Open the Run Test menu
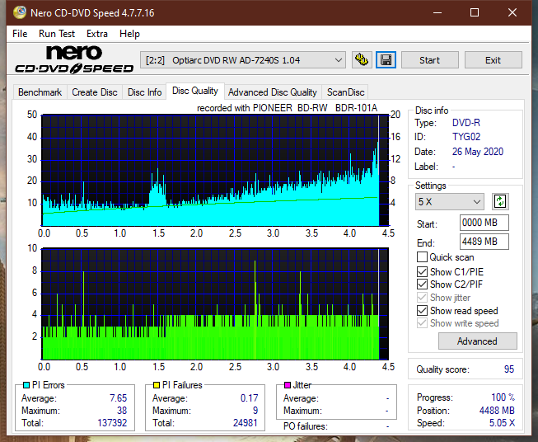This screenshot has height=442, width=538. pyautogui.click(x=57, y=34)
